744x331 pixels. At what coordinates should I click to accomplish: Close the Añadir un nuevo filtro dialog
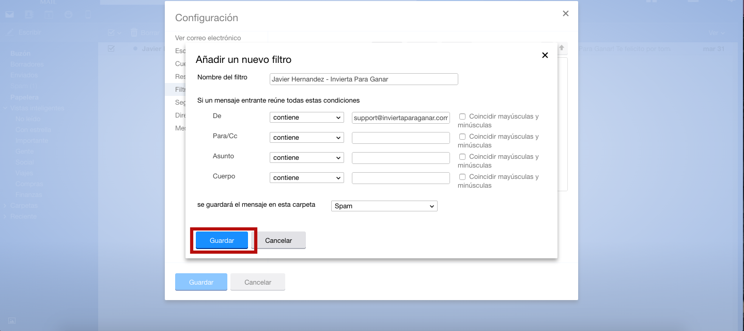(x=545, y=55)
